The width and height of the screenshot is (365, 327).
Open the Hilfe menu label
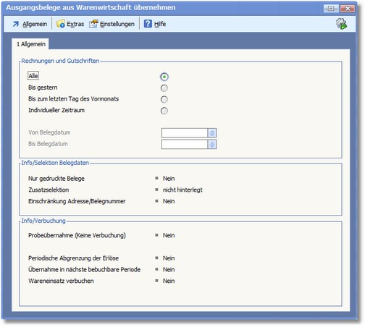[x=160, y=24]
